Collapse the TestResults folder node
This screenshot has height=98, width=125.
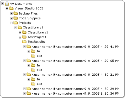pos(20,42)
